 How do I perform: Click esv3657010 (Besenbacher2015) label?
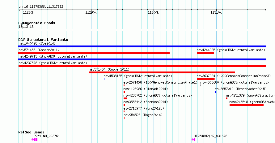pos(241,89)
